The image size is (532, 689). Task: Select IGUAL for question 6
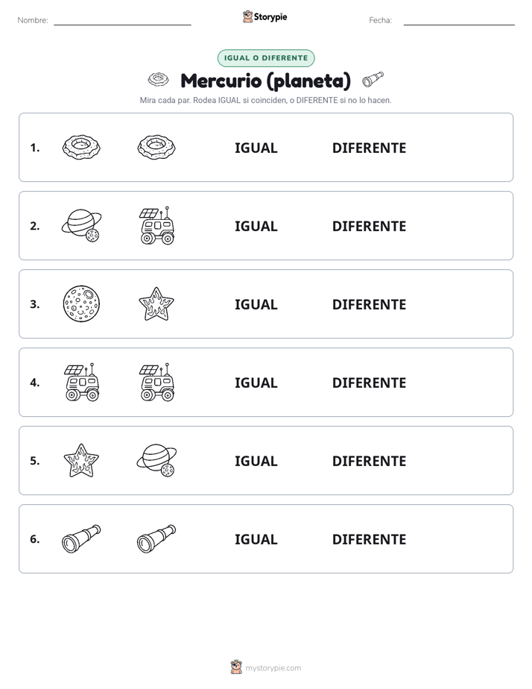point(256,538)
